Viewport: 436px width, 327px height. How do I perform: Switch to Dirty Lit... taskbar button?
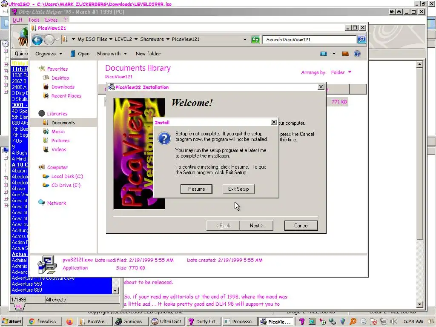click(204, 321)
